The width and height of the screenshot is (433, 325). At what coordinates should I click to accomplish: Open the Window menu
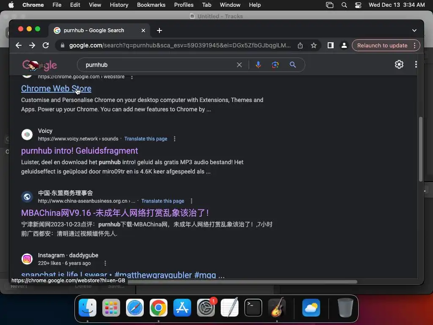pos(230,5)
